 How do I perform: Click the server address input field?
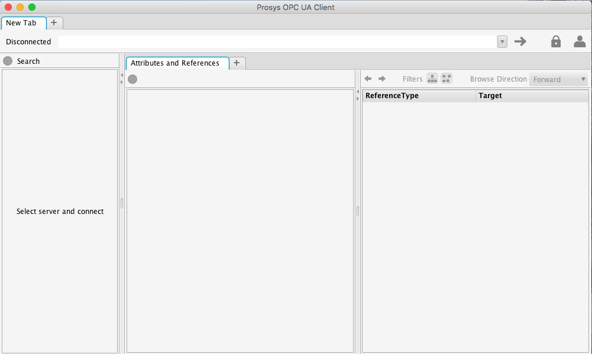pyautogui.click(x=277, y=41)
